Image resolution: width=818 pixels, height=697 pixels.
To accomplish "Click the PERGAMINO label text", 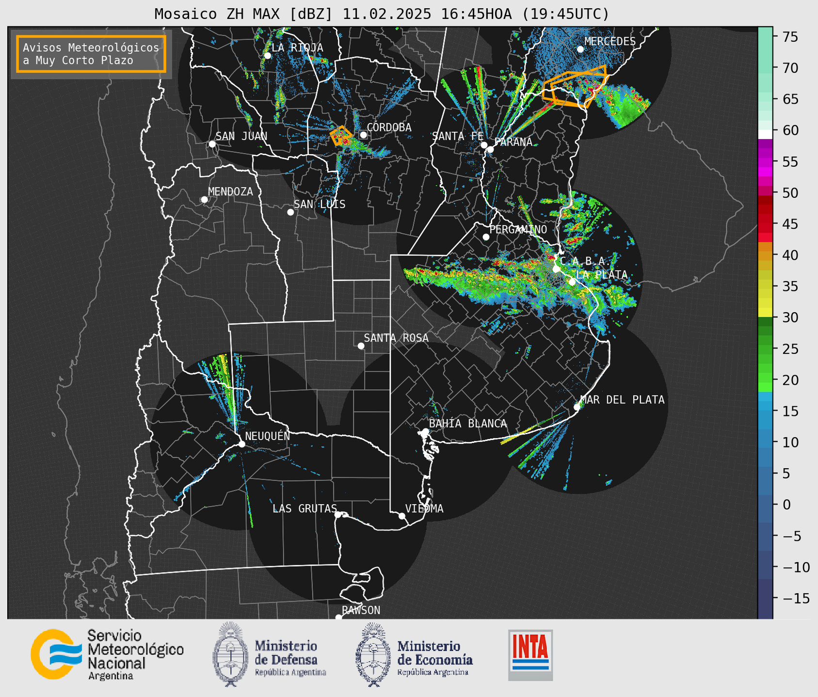I will point(518,229).
